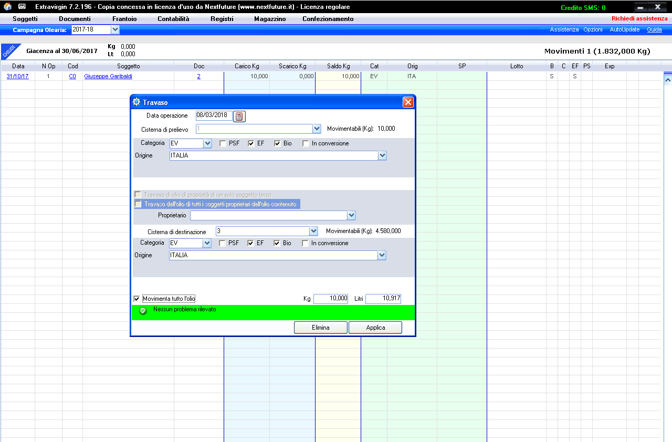Open Origine ITALIA dropdown of destination tank
This screenshot has width=672, height=442.
click(382, 255)
